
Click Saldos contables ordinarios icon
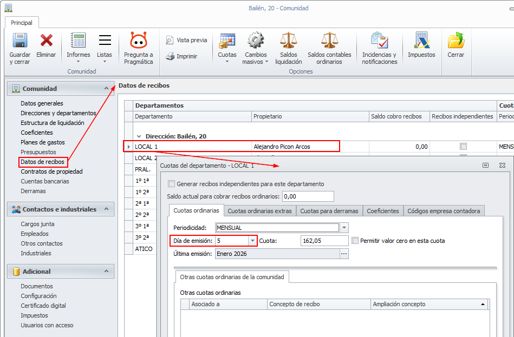click(329, 40)
